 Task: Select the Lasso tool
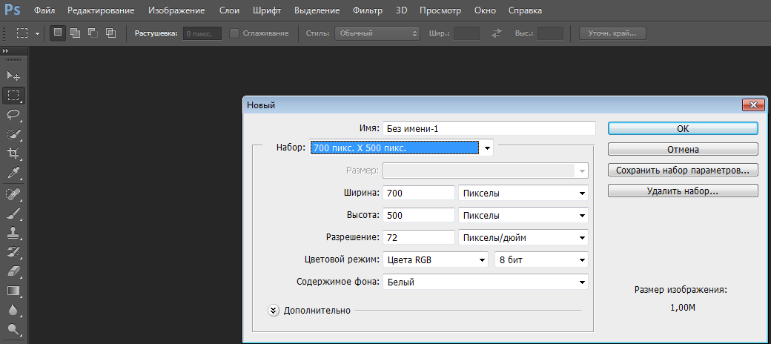[x=13, y=114]
